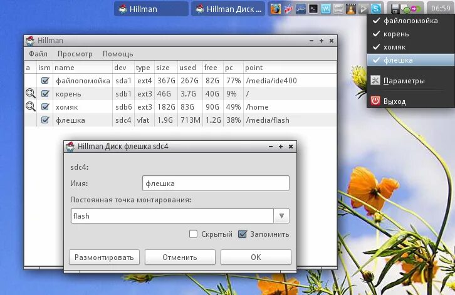Launch Firefox from the panel
This screenshot has height=295, width=455.
pos(275,9)
